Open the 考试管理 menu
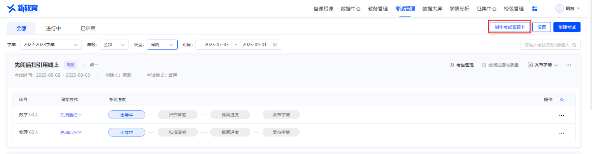 (405, 9)
